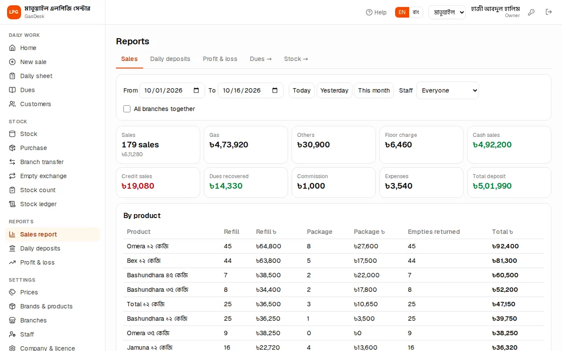
Task: Open the Staff Everyone dropdown
Action: (x=447, y=90)
